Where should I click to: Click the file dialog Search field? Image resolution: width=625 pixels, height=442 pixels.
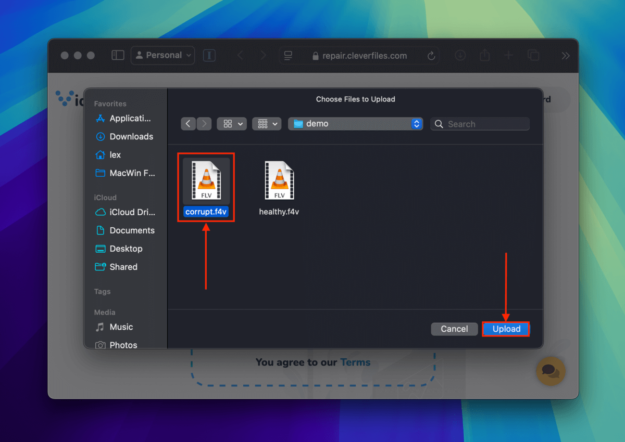click(480, 124)
